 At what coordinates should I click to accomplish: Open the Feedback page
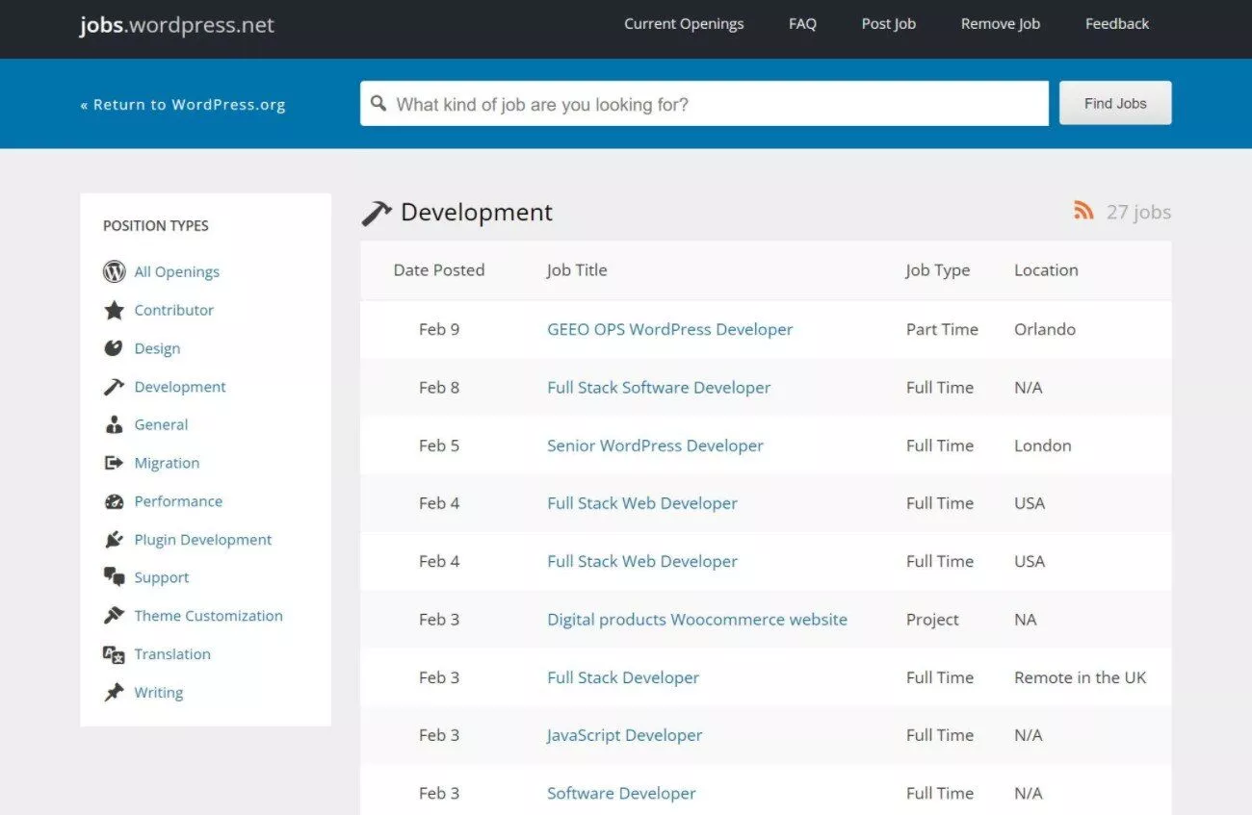pyautogui.click(x=1117, y=24)
